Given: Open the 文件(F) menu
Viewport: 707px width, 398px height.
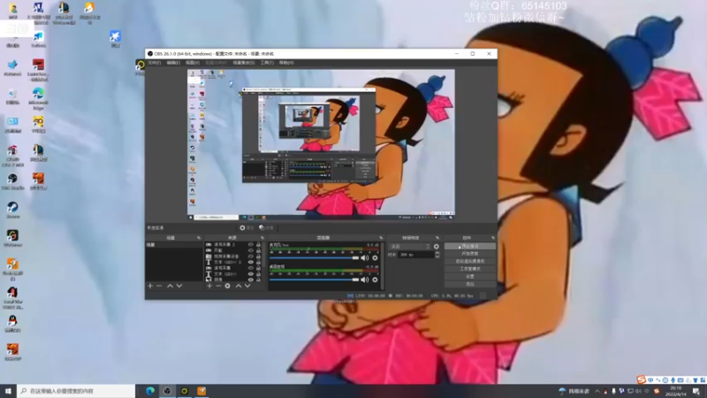Looking at the screenshot, I should 154,63.
